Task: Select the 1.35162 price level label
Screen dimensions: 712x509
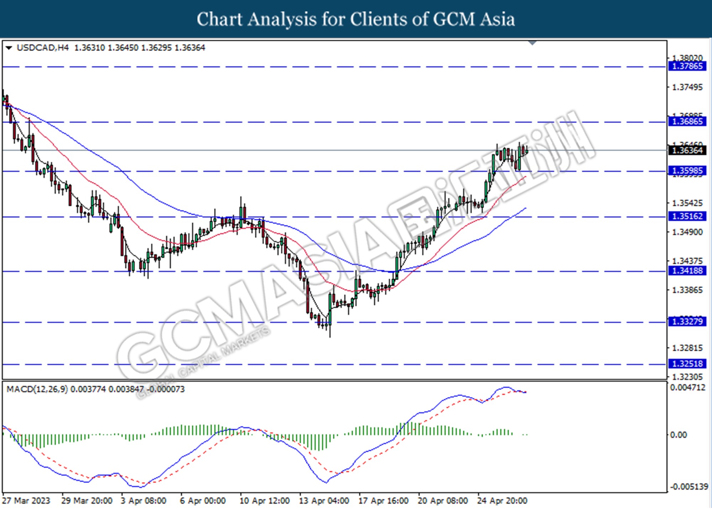Action: [x=687, y=216]
